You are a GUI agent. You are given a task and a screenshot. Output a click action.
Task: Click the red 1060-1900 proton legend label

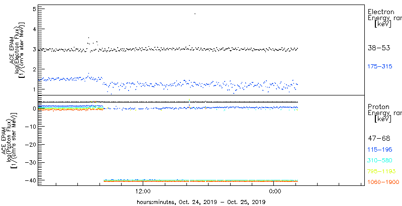pyautogui.click(x=383, y=182)
